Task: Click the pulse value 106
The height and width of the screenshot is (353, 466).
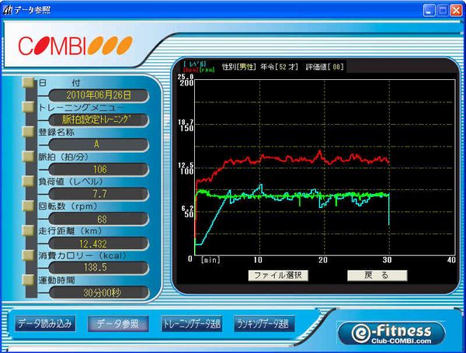Action: click(x=99, y=169)
